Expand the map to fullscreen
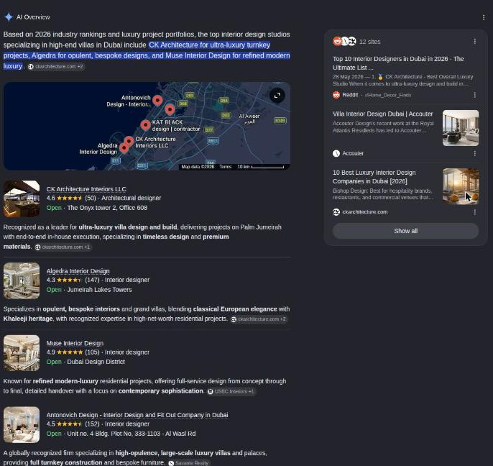This screenshot has height=466, width=493. click(277, 96)
